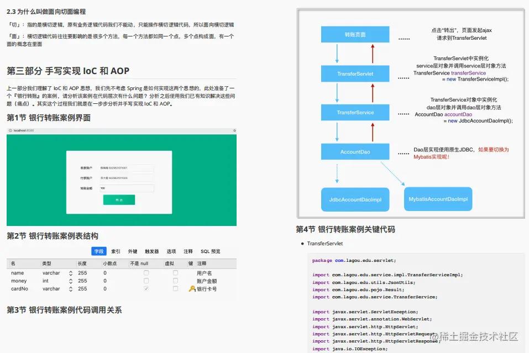
Task: Click the MybatisAccountDaoImpl box
Action: point(438,198)
